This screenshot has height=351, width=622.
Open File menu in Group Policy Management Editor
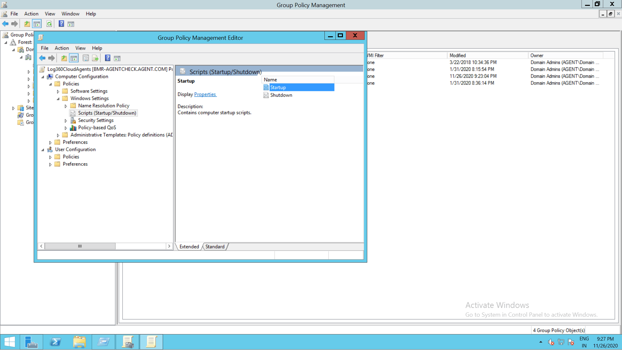tap(45, 48)
